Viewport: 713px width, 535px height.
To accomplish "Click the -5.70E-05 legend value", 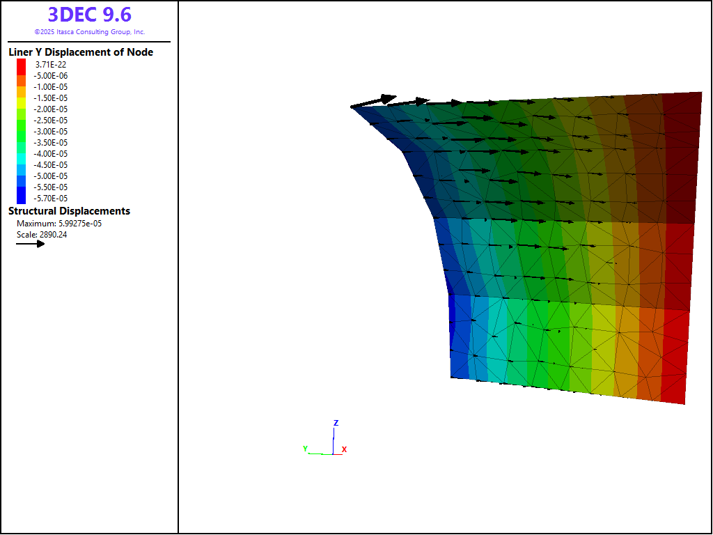I will tap(52, 199).
